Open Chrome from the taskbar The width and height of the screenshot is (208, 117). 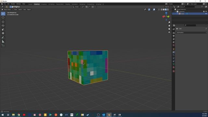[x=19, y=115]
